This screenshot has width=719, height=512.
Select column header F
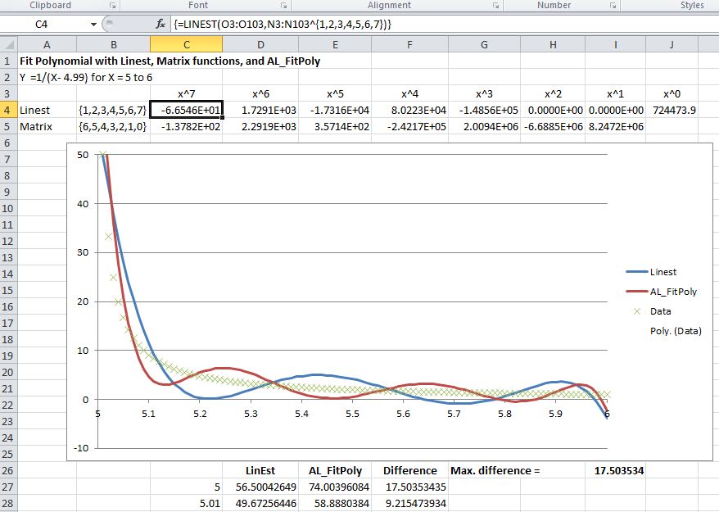pos(409,44)
